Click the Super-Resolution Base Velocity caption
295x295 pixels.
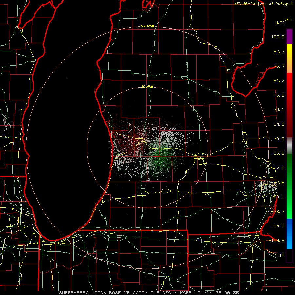click(x=149, y=293)
